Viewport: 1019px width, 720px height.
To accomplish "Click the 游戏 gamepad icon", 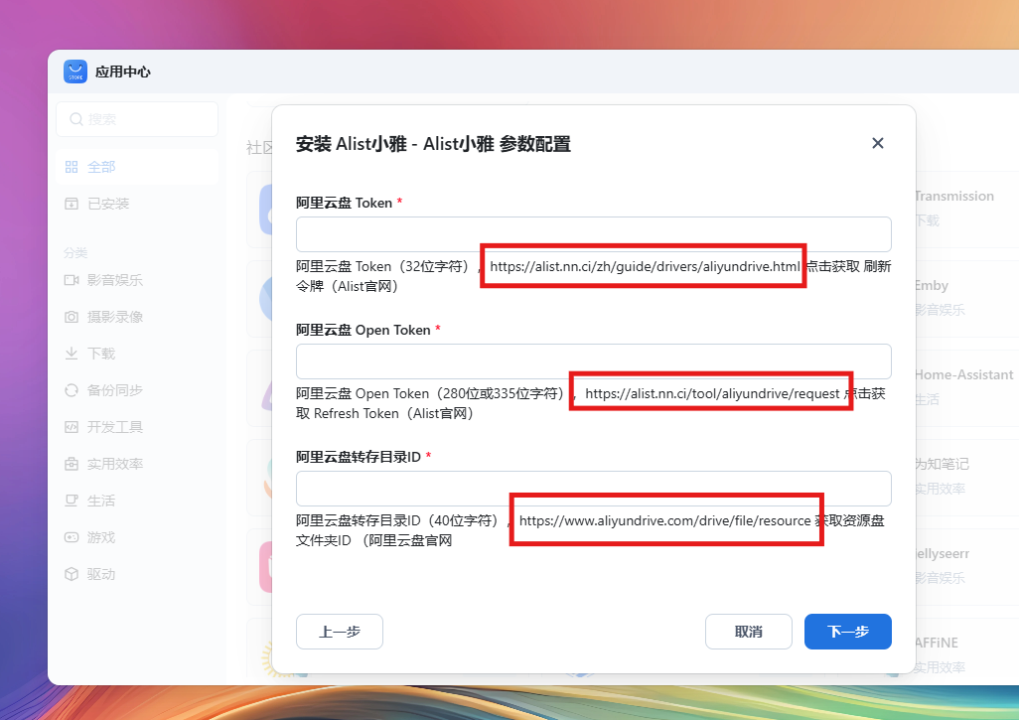I will click(72, 537).
